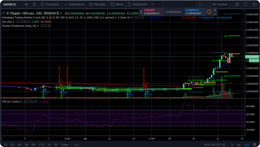Collapse the main chart legend
The height and width of the screenshot is (147, 260).
point(3,13)
